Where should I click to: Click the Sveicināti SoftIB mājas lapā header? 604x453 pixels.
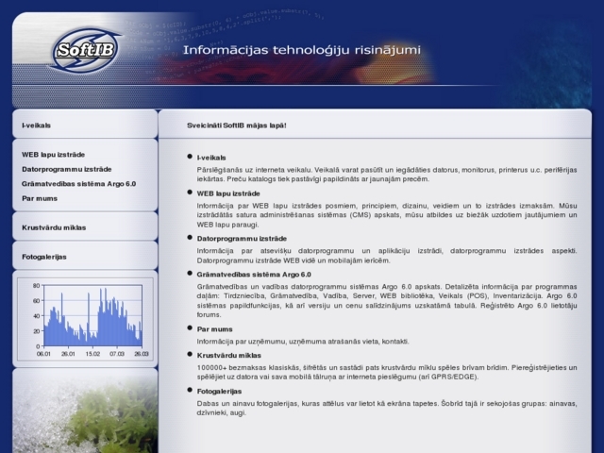click(237, 125)
